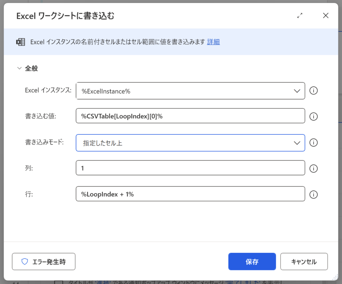
Task: Close the dialog with X button
Action: (326, 15)
